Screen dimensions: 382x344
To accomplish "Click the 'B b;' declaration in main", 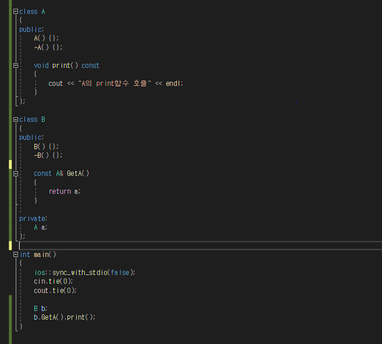I will [x=41, y=309].
